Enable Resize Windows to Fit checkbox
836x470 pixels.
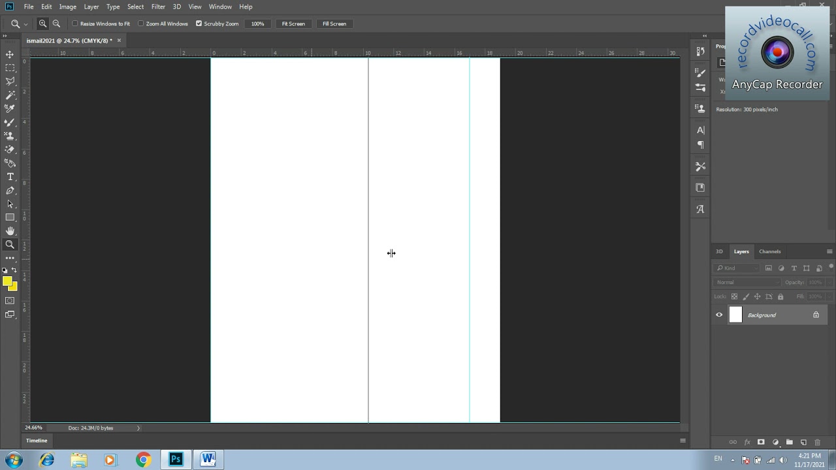click(x=74, y=23)
